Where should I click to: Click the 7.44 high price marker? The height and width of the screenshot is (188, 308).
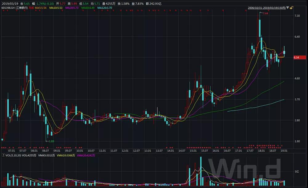(x=265, y=14)
